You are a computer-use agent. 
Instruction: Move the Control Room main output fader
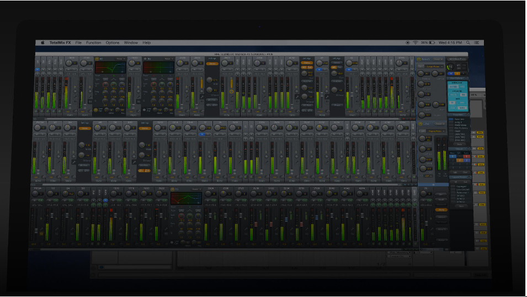(427, 224)
